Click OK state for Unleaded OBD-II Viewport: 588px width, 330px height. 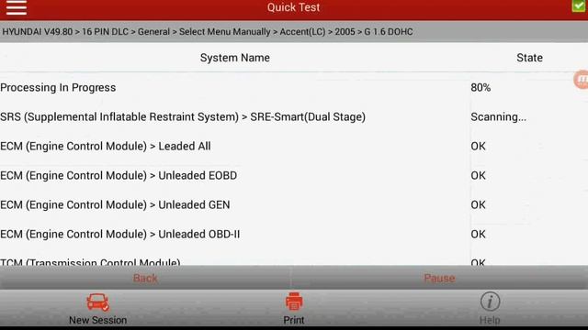point(478,235)
